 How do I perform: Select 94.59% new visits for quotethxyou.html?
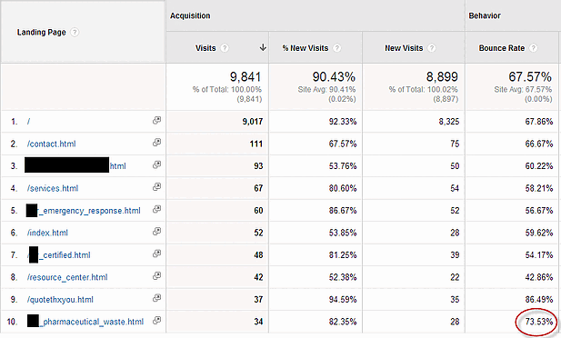tap(343, 299)
